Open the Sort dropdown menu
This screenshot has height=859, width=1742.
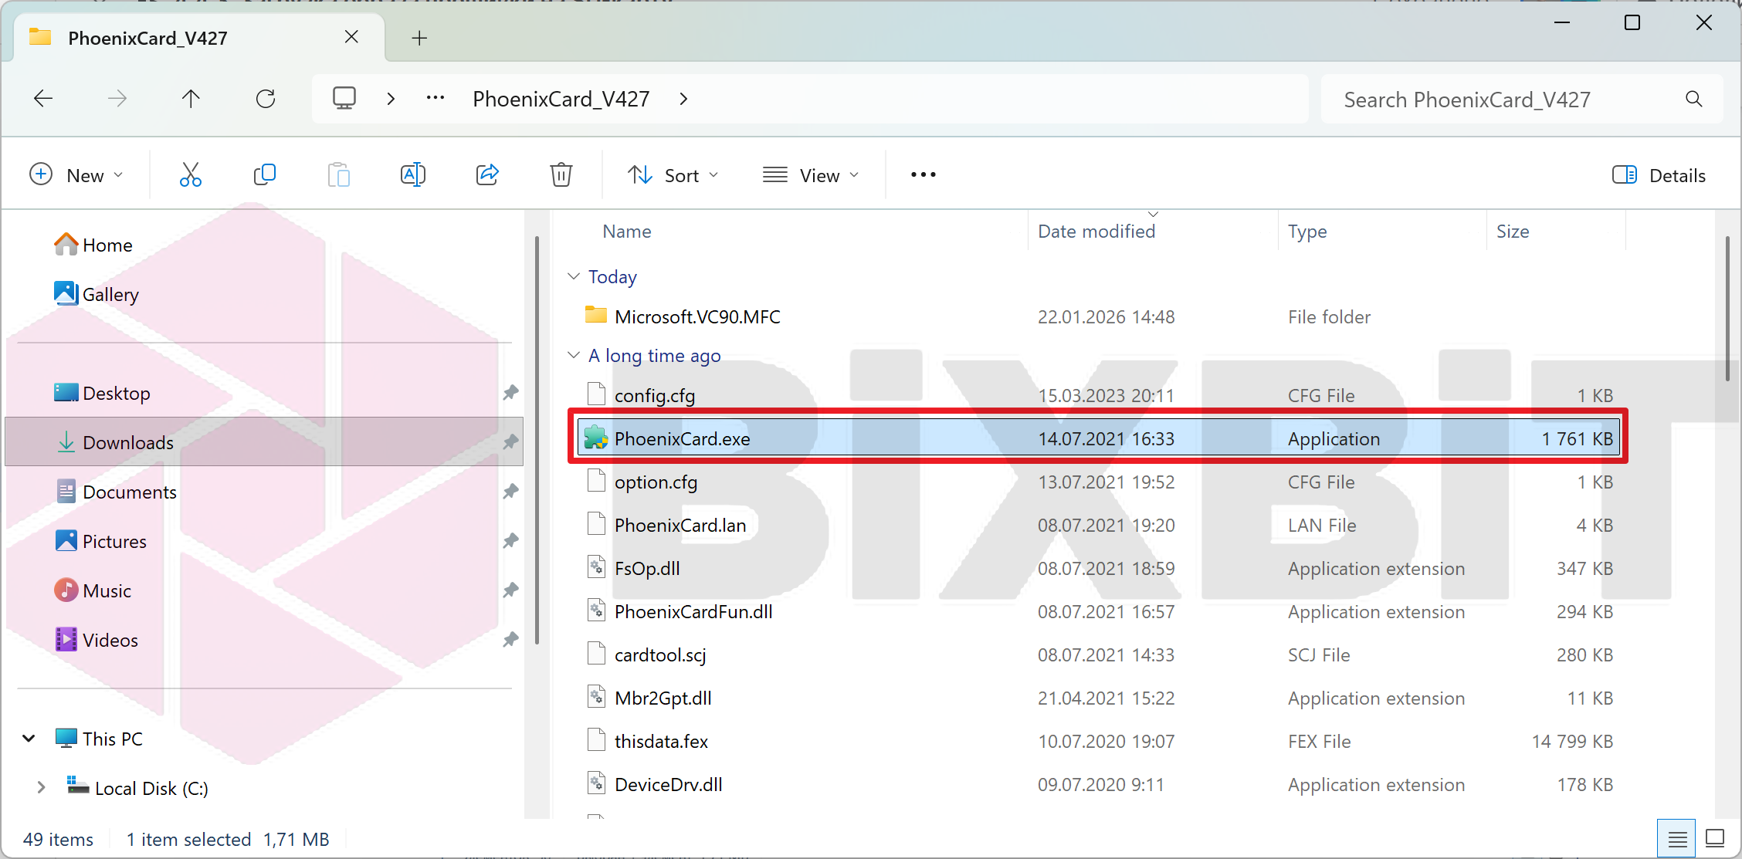pos(673,175)
